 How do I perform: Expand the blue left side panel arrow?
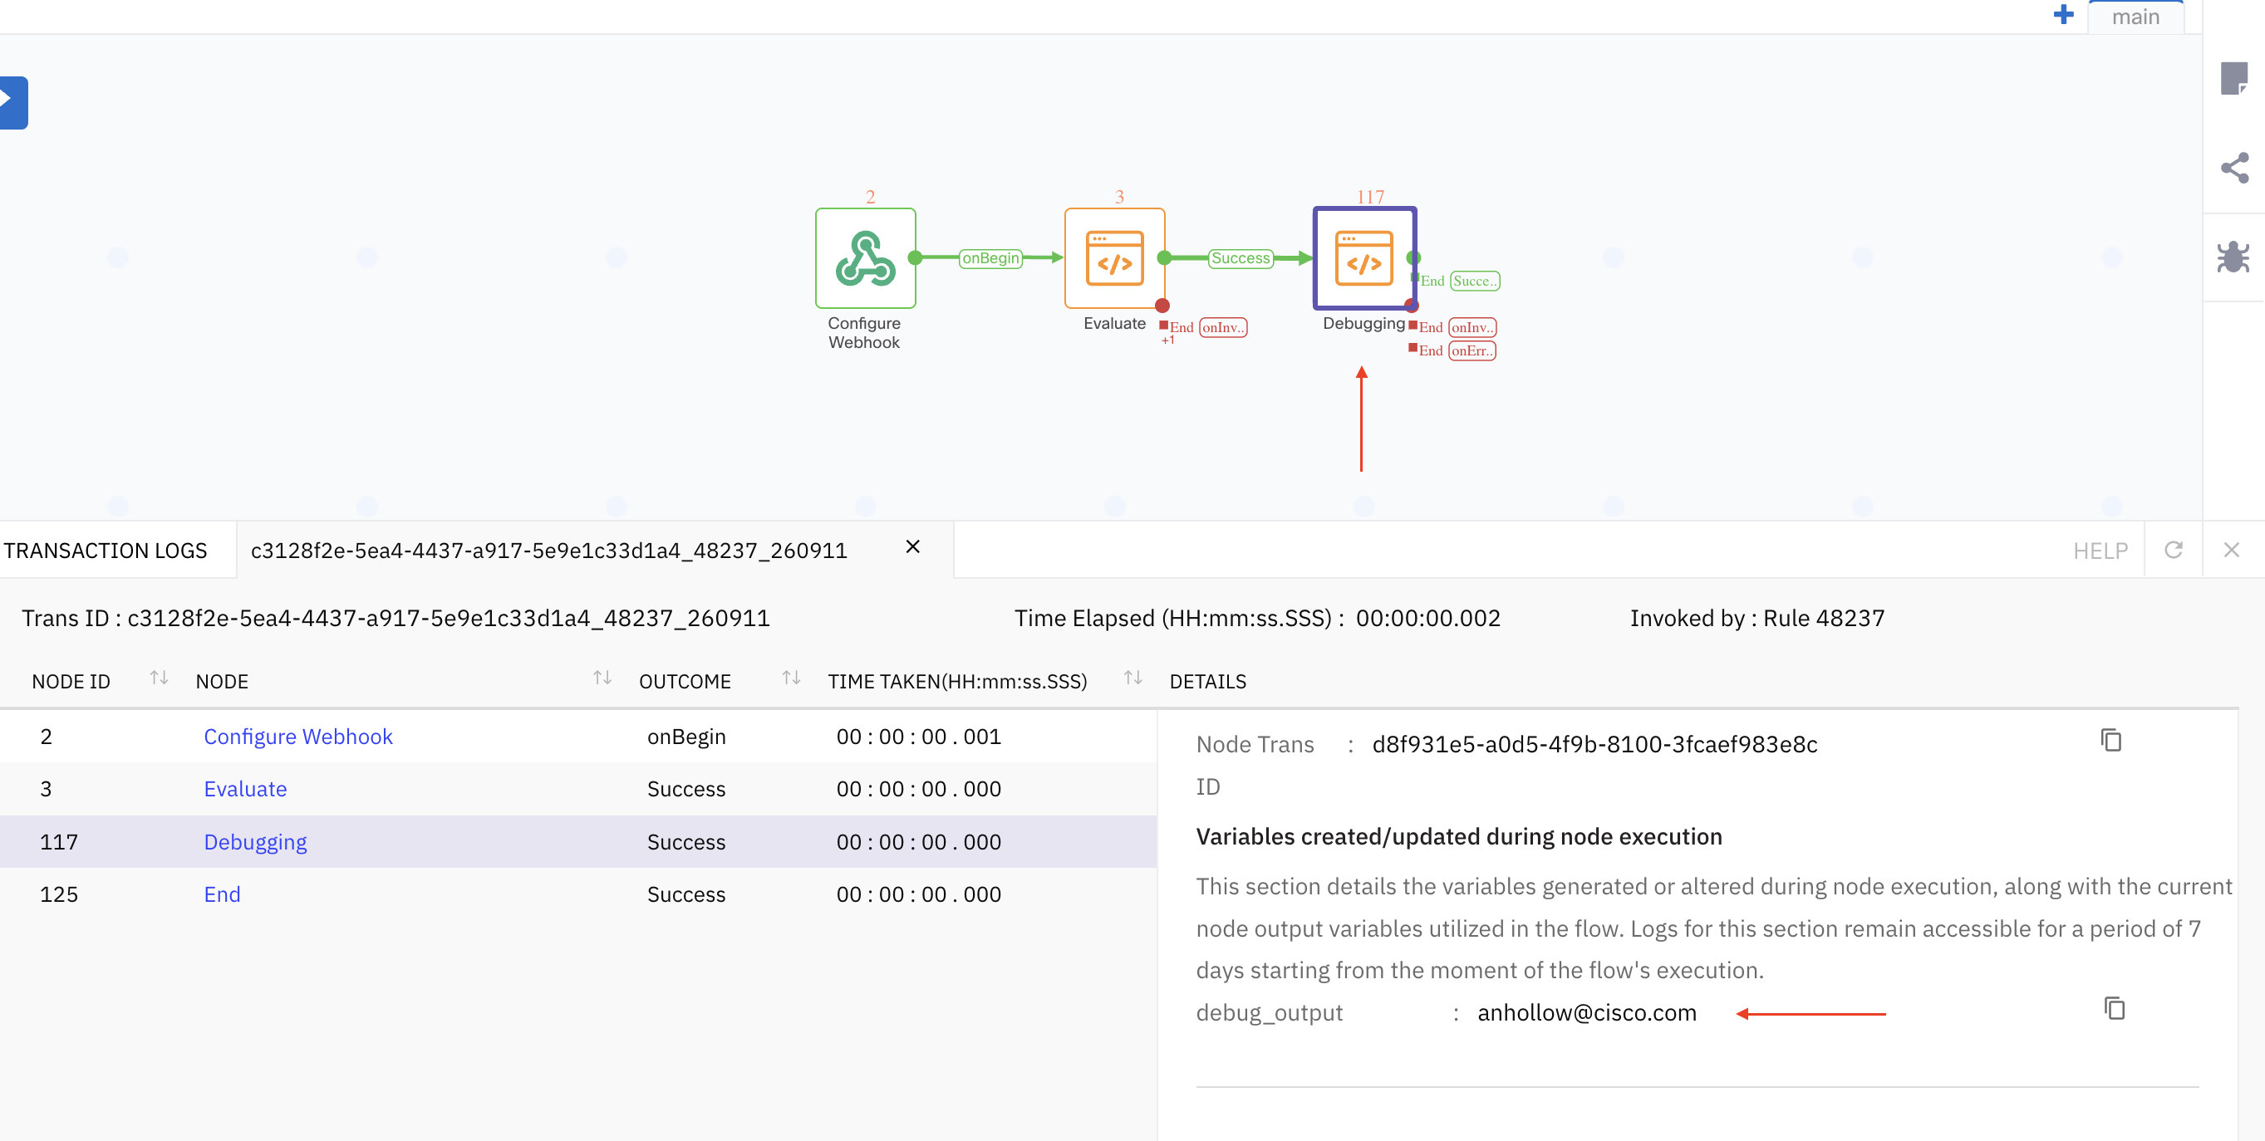coord(12,103)
